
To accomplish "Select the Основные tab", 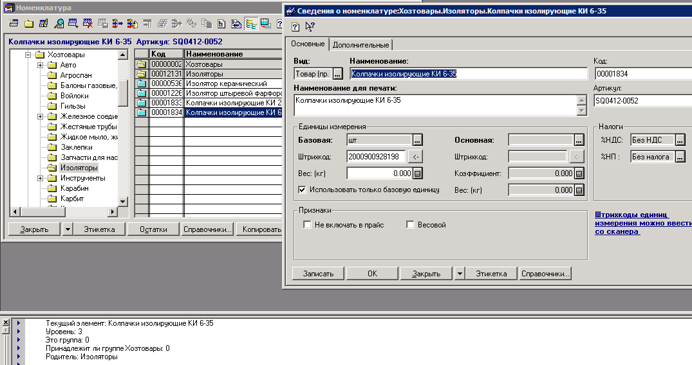I will click(308, 44).
